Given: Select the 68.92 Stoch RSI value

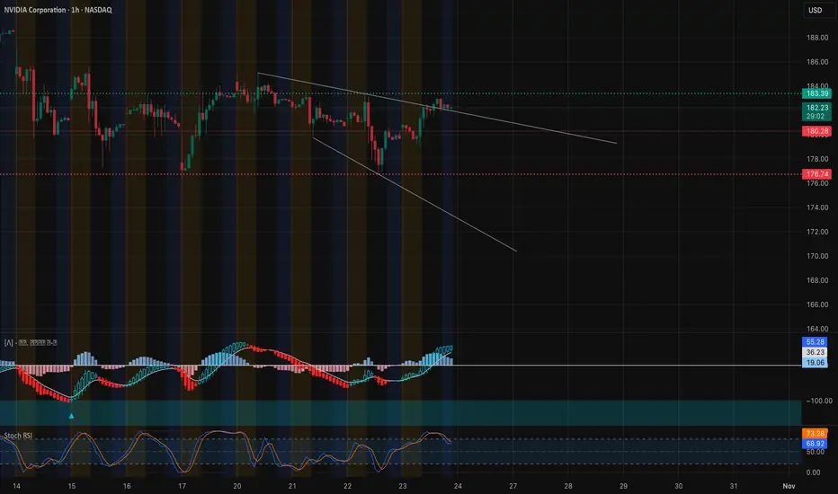Looking at the screenshot, I should 815,444.
